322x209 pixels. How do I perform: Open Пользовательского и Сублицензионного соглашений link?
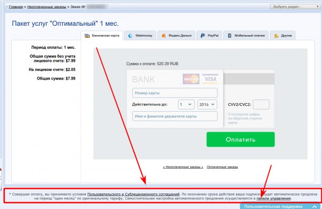(x=134, y=194)
